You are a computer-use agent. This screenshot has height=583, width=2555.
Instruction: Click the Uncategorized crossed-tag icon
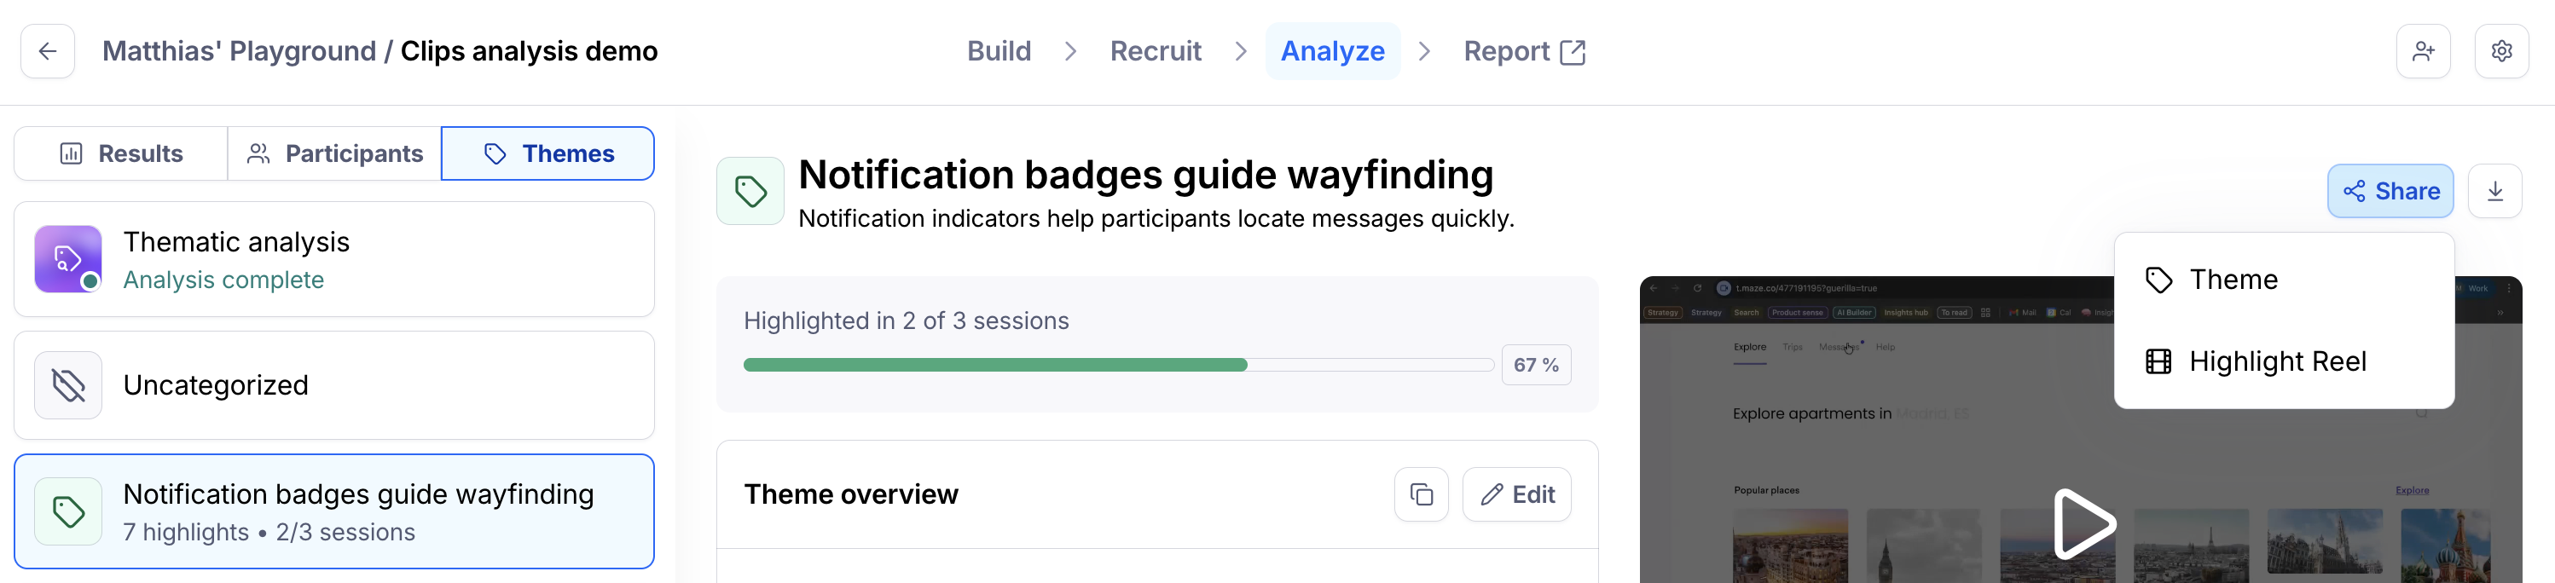pyautogui.click(x=68, y=384)
